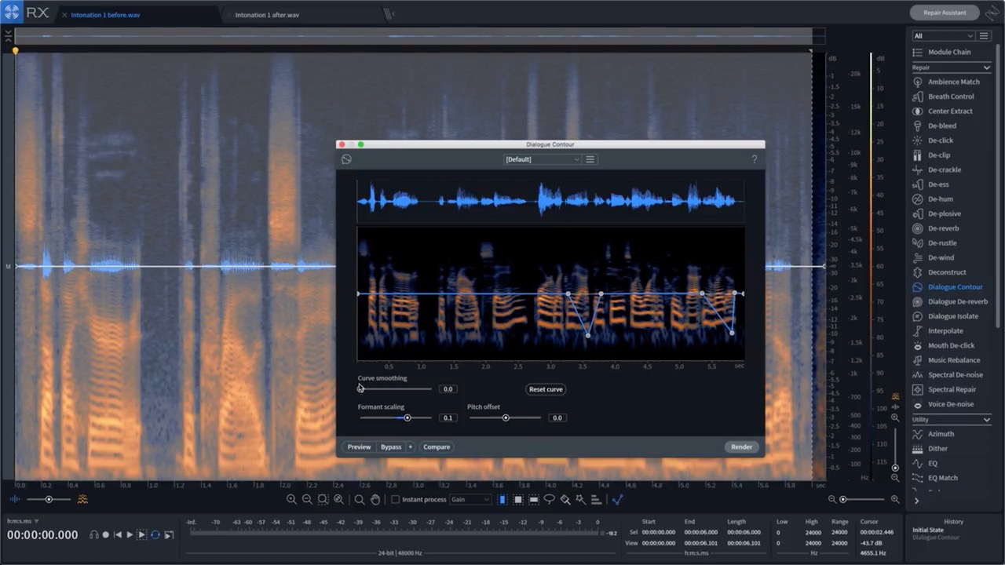Open the Center Extract module
This screenshot has width=1005, height=565.
[x=950, y=111]
